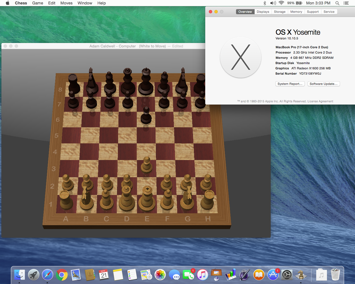Open Messages speech bubble icon

pos(174,275)
